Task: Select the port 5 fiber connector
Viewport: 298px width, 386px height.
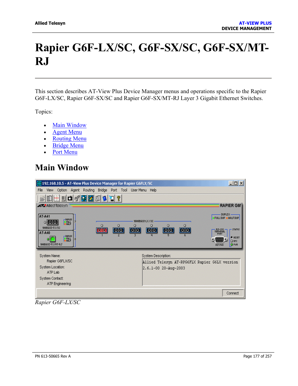Action: pos(168,230)
